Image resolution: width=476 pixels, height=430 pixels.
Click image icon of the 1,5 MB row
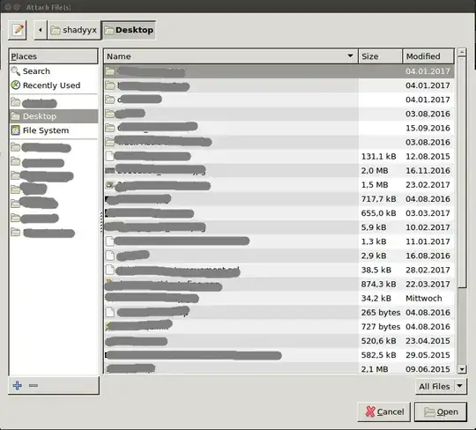point(109,184)
